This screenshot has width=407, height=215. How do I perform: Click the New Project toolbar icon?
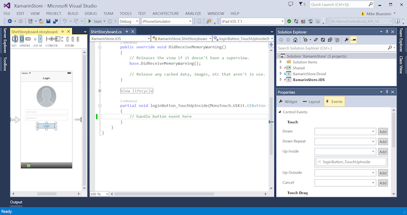click(x=30, y=21)
